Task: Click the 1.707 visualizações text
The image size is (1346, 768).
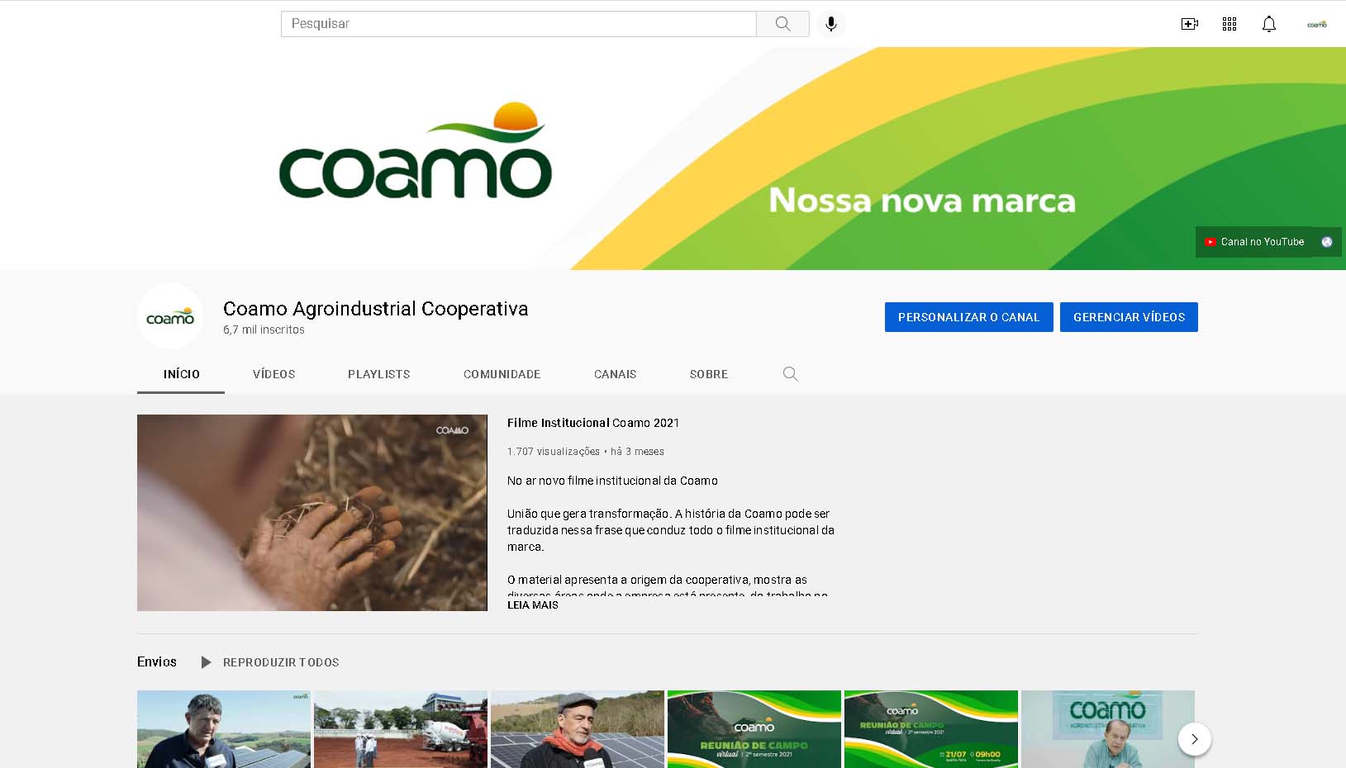Action: pos(554,452)
